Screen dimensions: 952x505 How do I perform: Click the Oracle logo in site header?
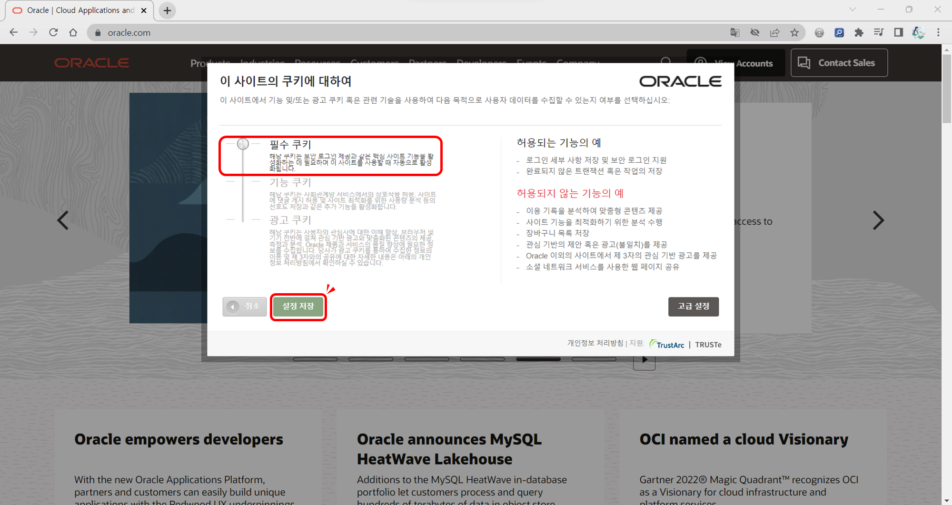[91, 63]
